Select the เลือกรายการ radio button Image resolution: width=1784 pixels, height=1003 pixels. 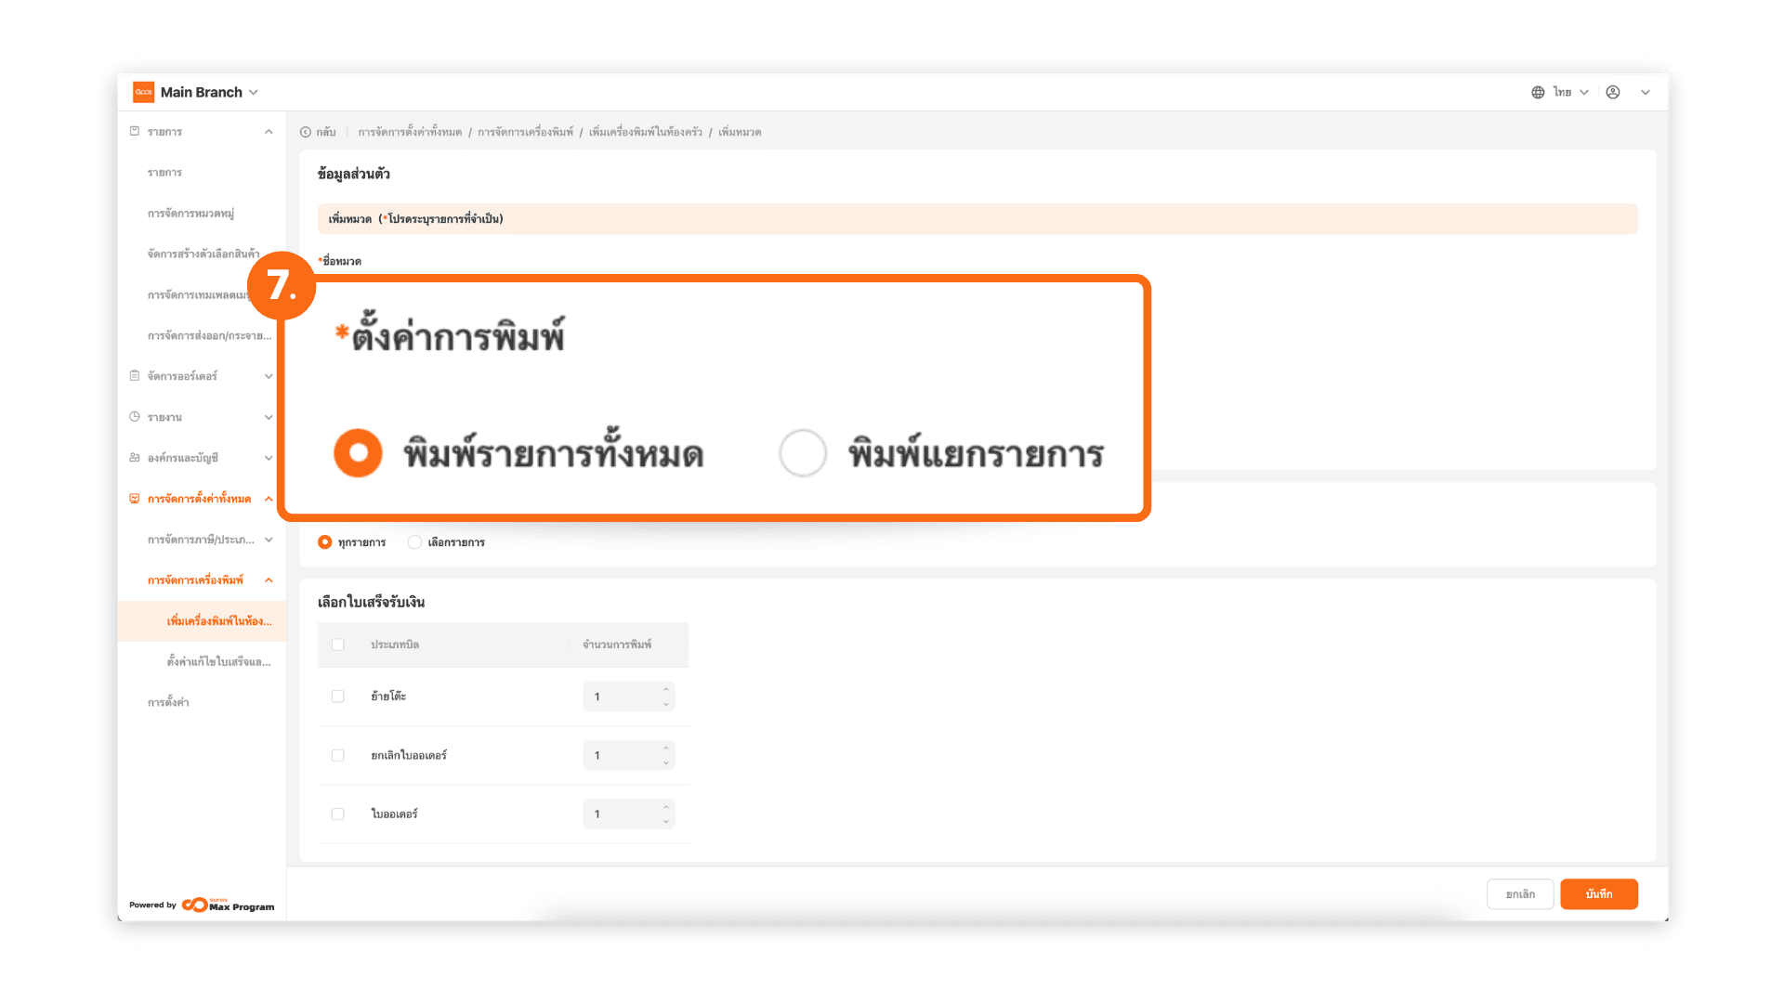pyautogui.click(x=414, y=542)
